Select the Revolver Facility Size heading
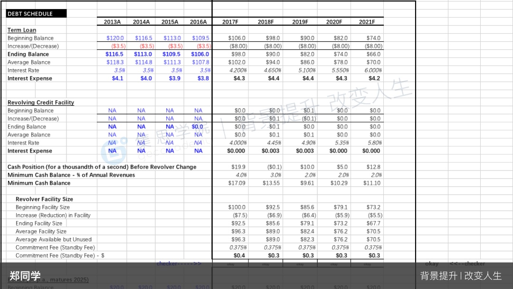The height and width of the screenshot is (289, 513). pyautogui.click(x=44, y=199)
